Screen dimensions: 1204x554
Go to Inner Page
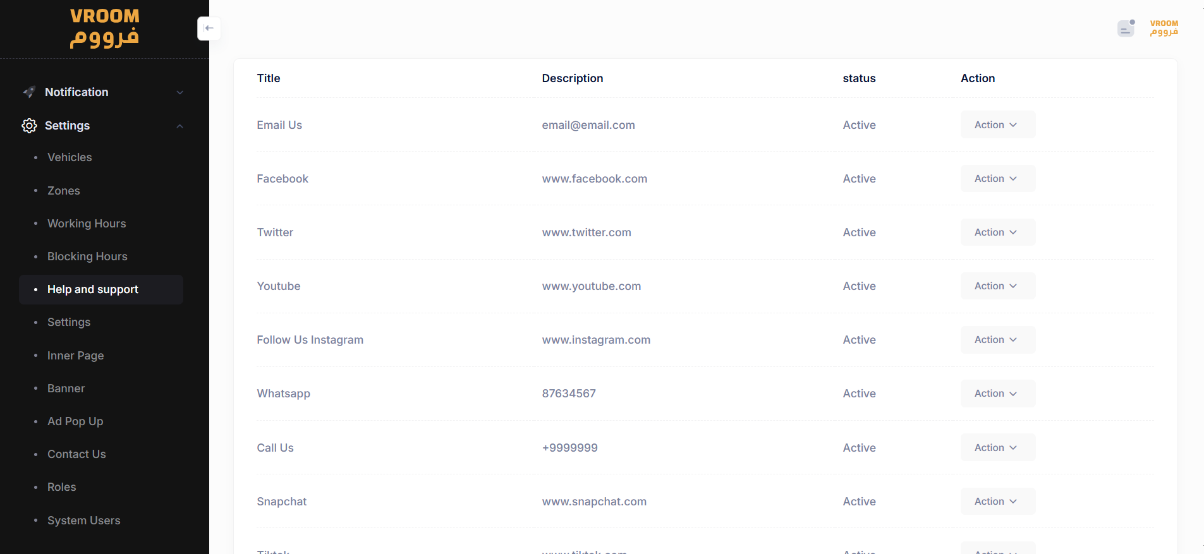pos(75,356)
